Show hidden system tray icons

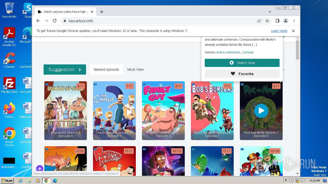coord(286,181)
